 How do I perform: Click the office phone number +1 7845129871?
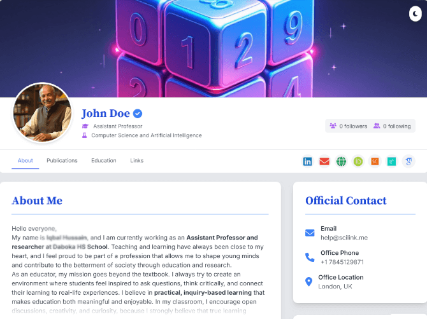(342, 262)
